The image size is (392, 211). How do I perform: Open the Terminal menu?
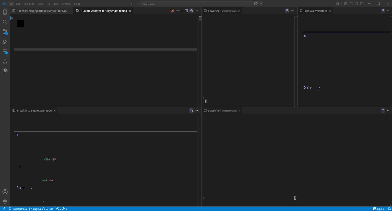pos(66,4)
